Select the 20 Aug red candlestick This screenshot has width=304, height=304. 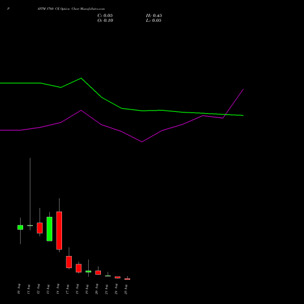pos(98,272)
